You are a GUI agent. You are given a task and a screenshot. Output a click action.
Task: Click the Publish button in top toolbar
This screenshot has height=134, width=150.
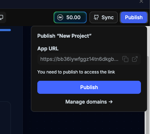134,17
